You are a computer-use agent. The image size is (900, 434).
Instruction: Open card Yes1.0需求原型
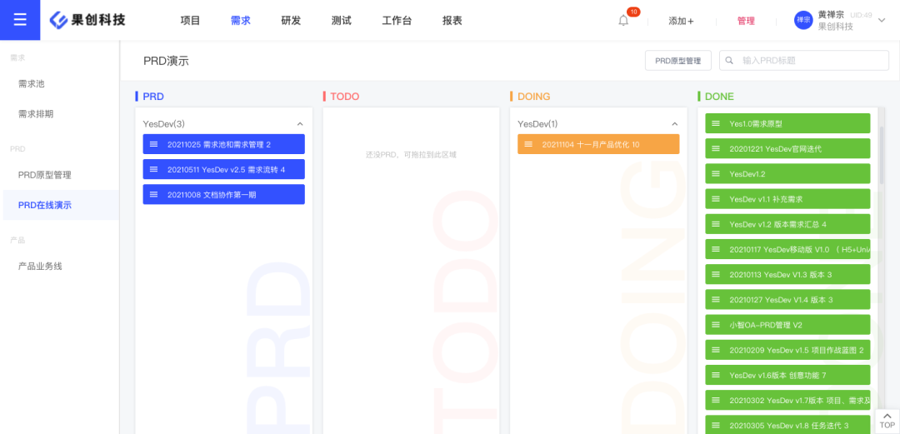point(787,123)
